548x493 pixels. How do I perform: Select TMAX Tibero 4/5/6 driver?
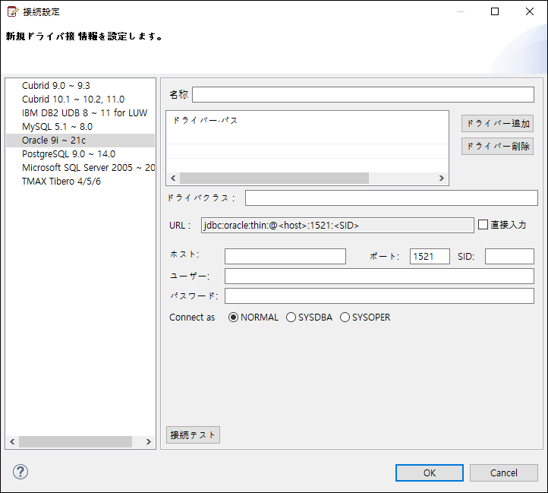point(80,182)
